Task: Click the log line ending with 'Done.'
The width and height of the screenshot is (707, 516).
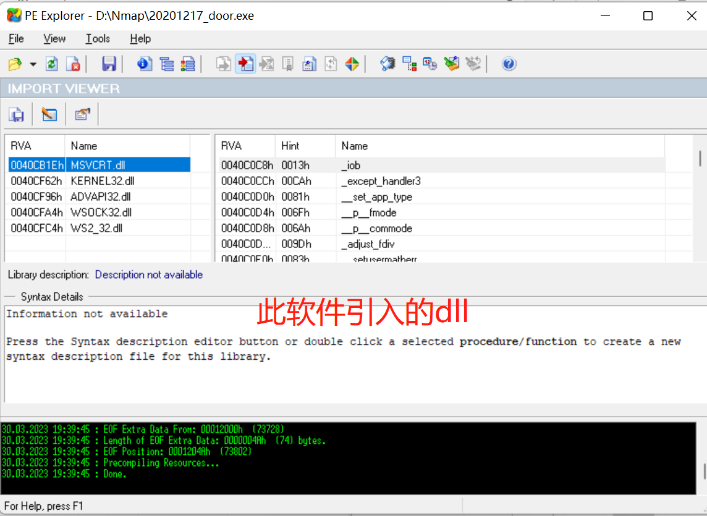Action: 64,474
